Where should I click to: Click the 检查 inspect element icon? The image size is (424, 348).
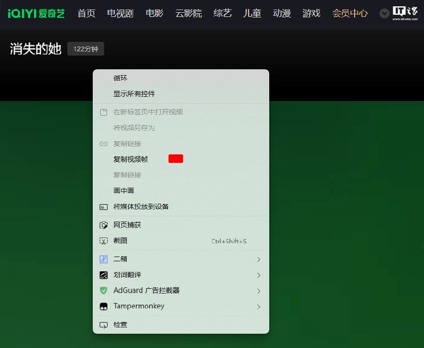[104, 324]
